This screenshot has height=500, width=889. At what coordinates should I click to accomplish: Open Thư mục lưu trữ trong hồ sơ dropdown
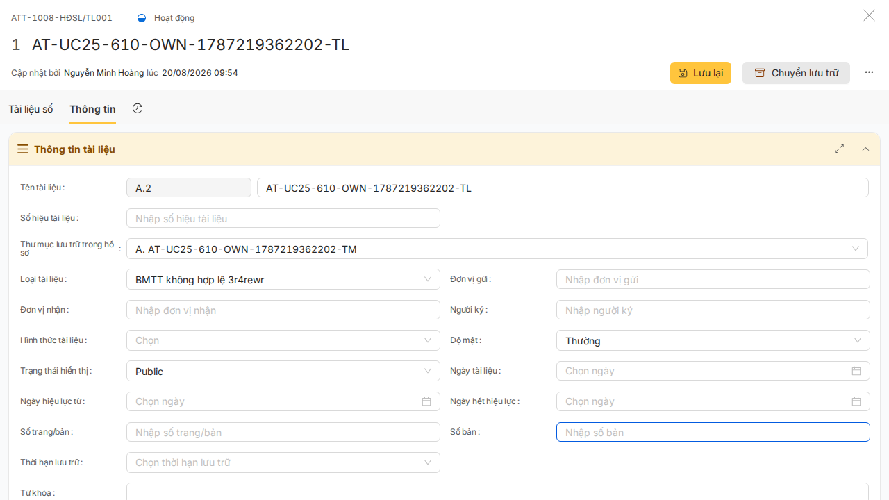pyautogui.click(x=497, y=249)
